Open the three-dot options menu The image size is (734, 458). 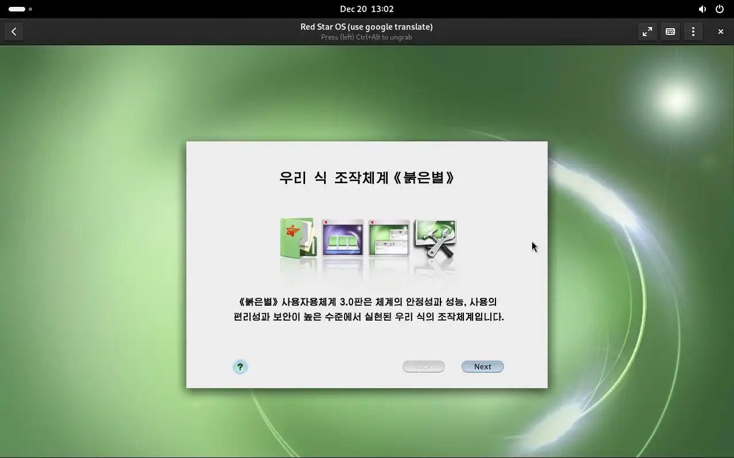point(693,31)
